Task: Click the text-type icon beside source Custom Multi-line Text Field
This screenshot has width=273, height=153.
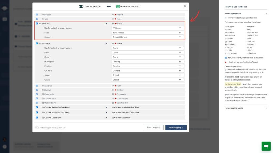Action: coord(43,112)
